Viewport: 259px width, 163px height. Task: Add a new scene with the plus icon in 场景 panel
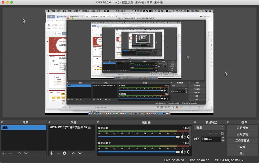(4, 153)
